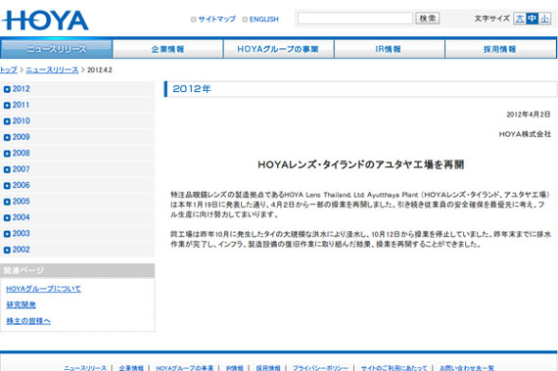
Task: Open the HOYAグループの事業 tab
Action: (x=278, y=49)
